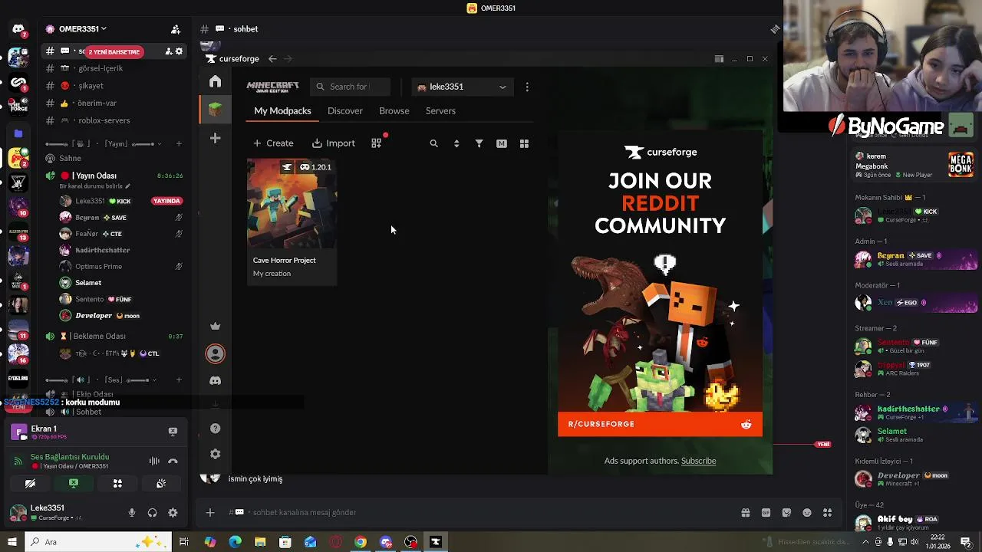The image size is (982, 552).
Task: Toggle Discord noise suppression waveform icon
Action: point(154,461)
